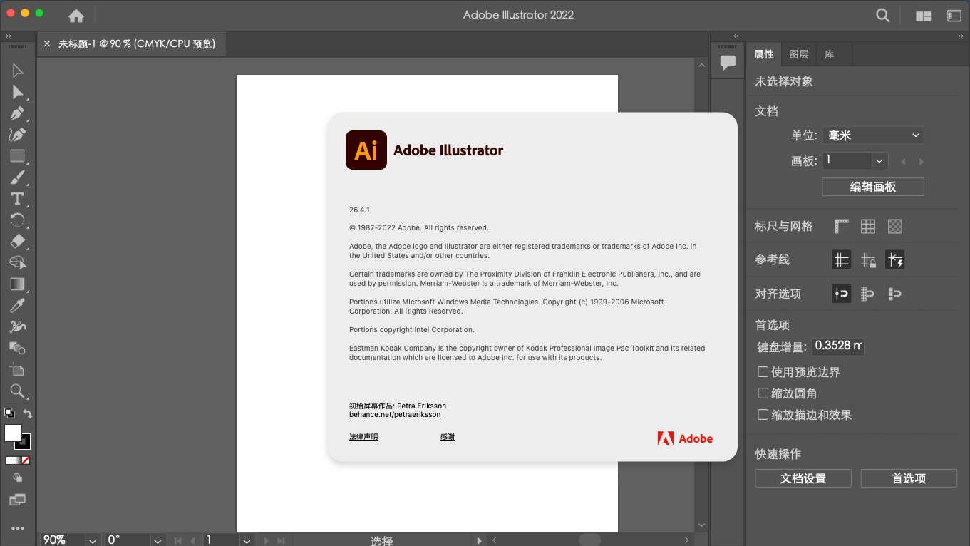Open the comments panel icon
The image size is (970, 546).
pos(728,62)
